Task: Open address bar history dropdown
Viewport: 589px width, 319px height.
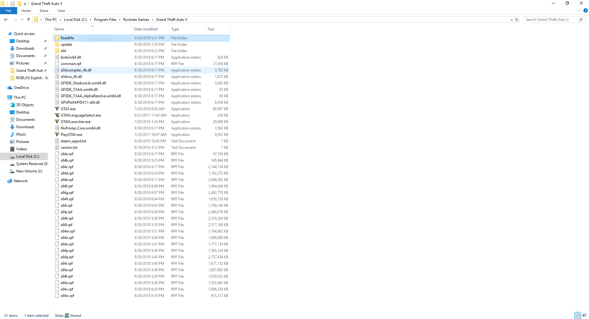Action: [x=511, y=20]
